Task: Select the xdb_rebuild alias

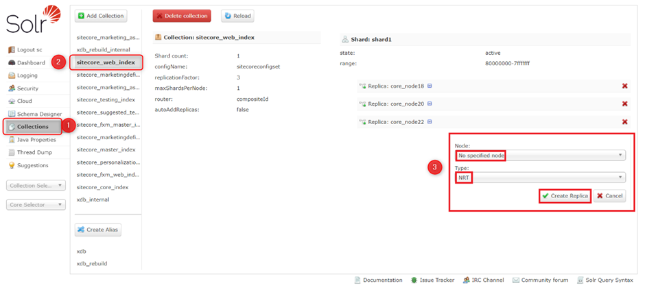Action: 92,264
